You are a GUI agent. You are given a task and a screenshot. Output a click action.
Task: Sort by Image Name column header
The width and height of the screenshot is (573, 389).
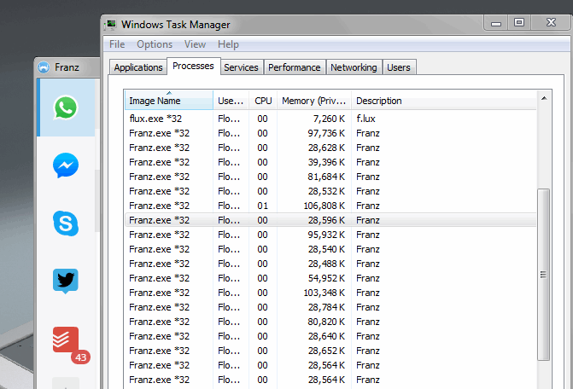pyautogui.click(x=169, y=101)
